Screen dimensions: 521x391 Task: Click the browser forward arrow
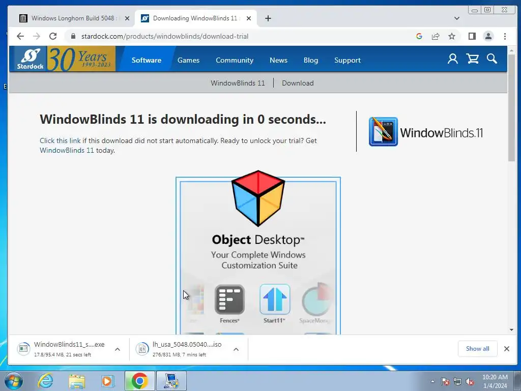(37, 36)
